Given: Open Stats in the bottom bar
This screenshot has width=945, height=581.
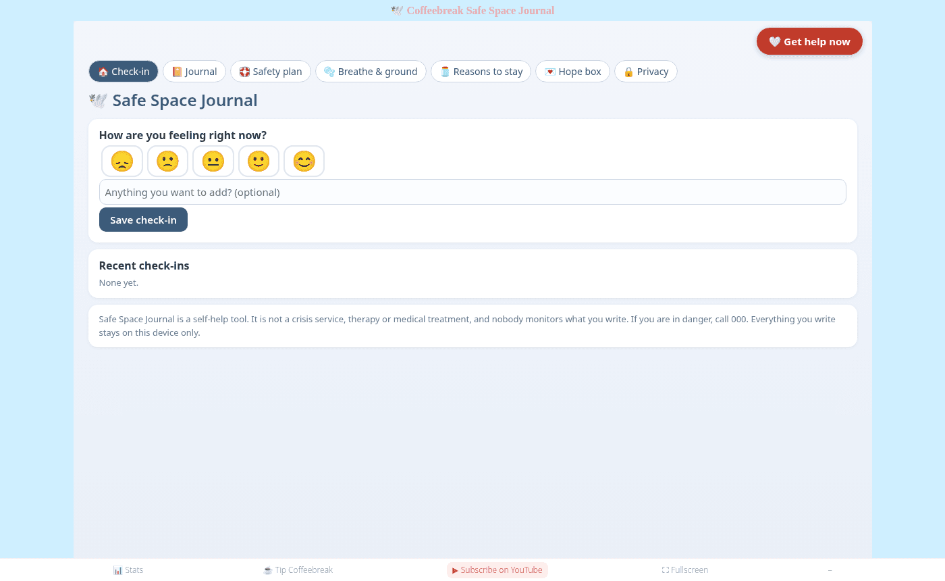Looking at the screenshot, I should pos(128,570).
